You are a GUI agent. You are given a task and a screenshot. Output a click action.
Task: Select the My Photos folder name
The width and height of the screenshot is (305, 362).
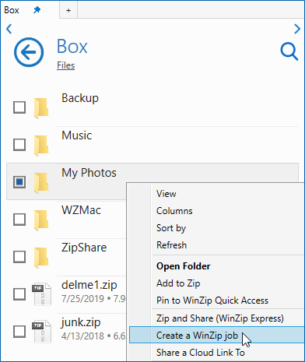point(89,173)
